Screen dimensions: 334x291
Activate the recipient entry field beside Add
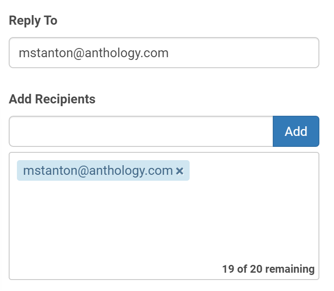pos(141,132)
